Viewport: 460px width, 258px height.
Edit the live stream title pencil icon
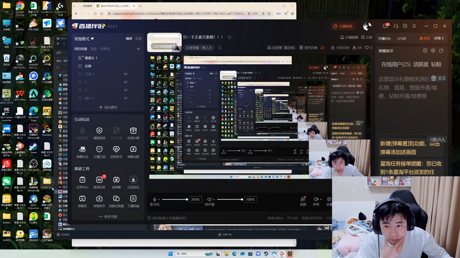(229, 37)
